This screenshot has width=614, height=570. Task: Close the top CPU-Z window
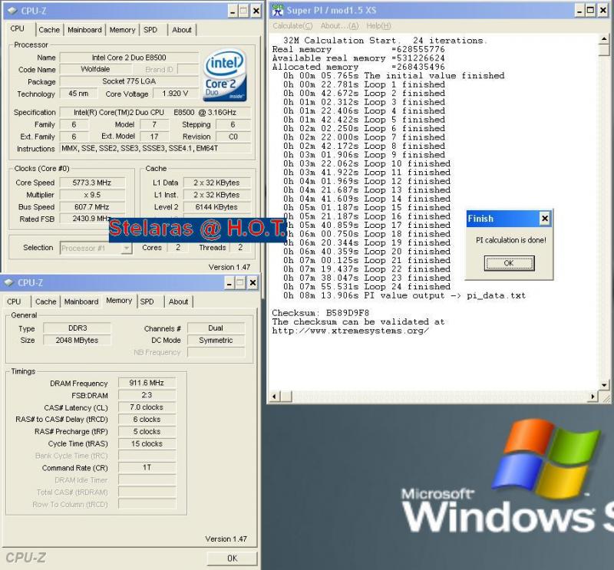pyautogui.click(x=256, y=11)
